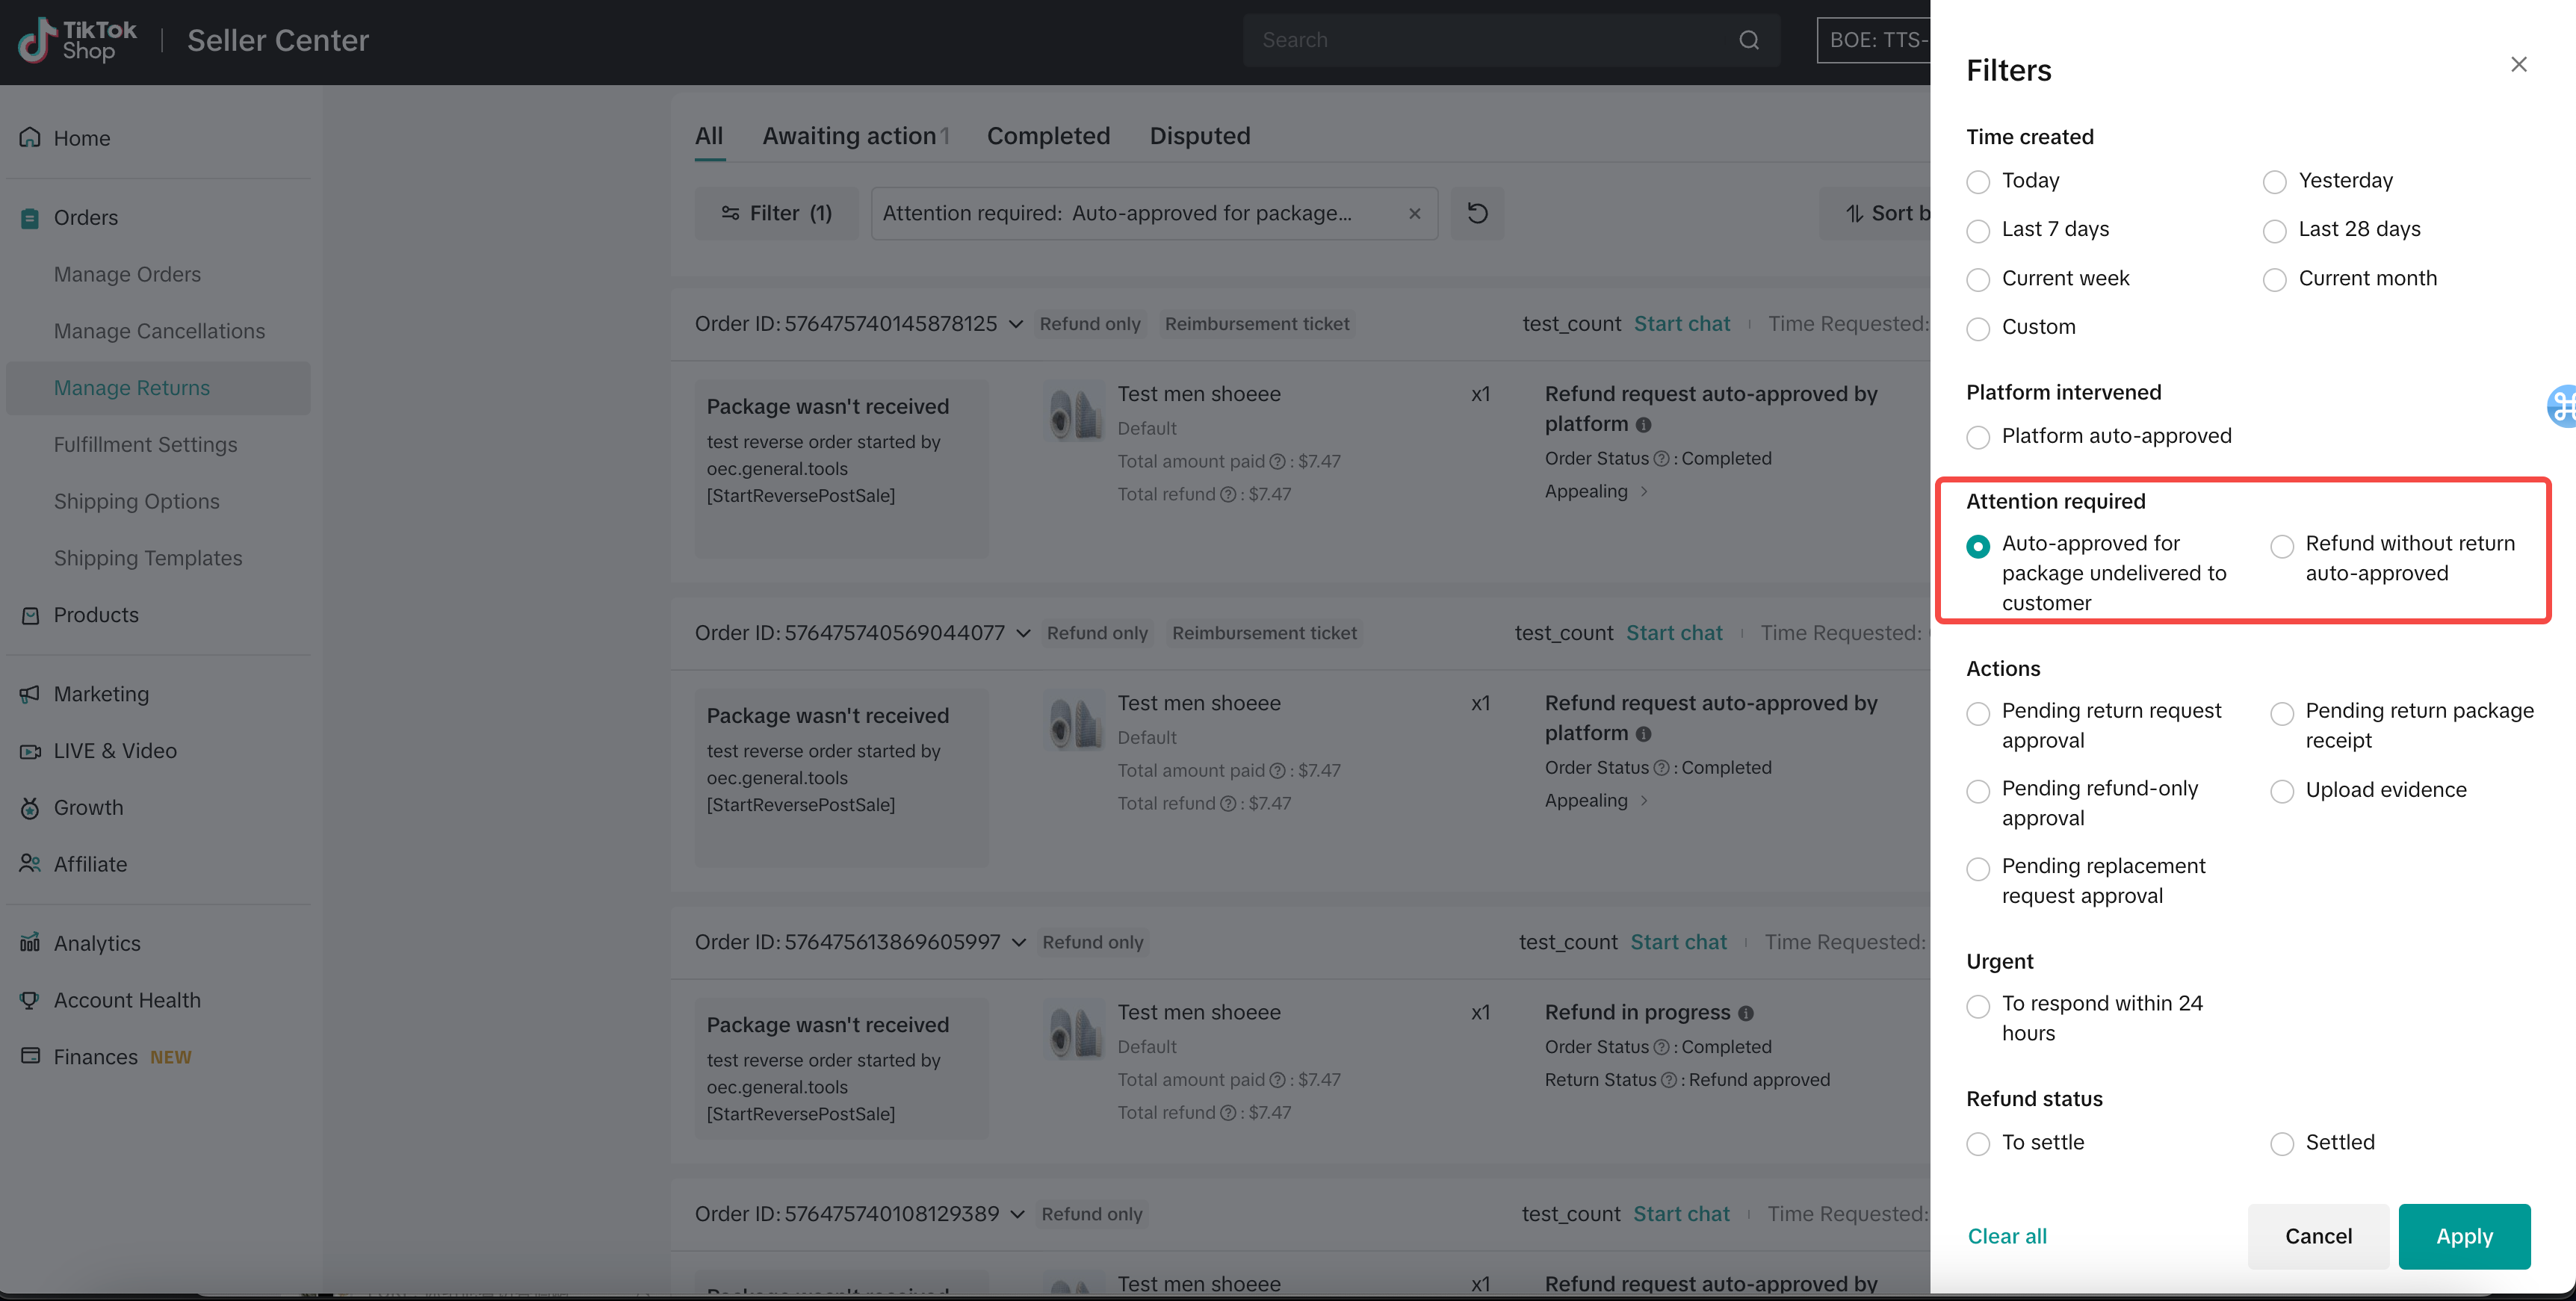The image size is (2576, 1301).
Task: Click the Account Health trophy icon
Action: [x=30, y=999]
